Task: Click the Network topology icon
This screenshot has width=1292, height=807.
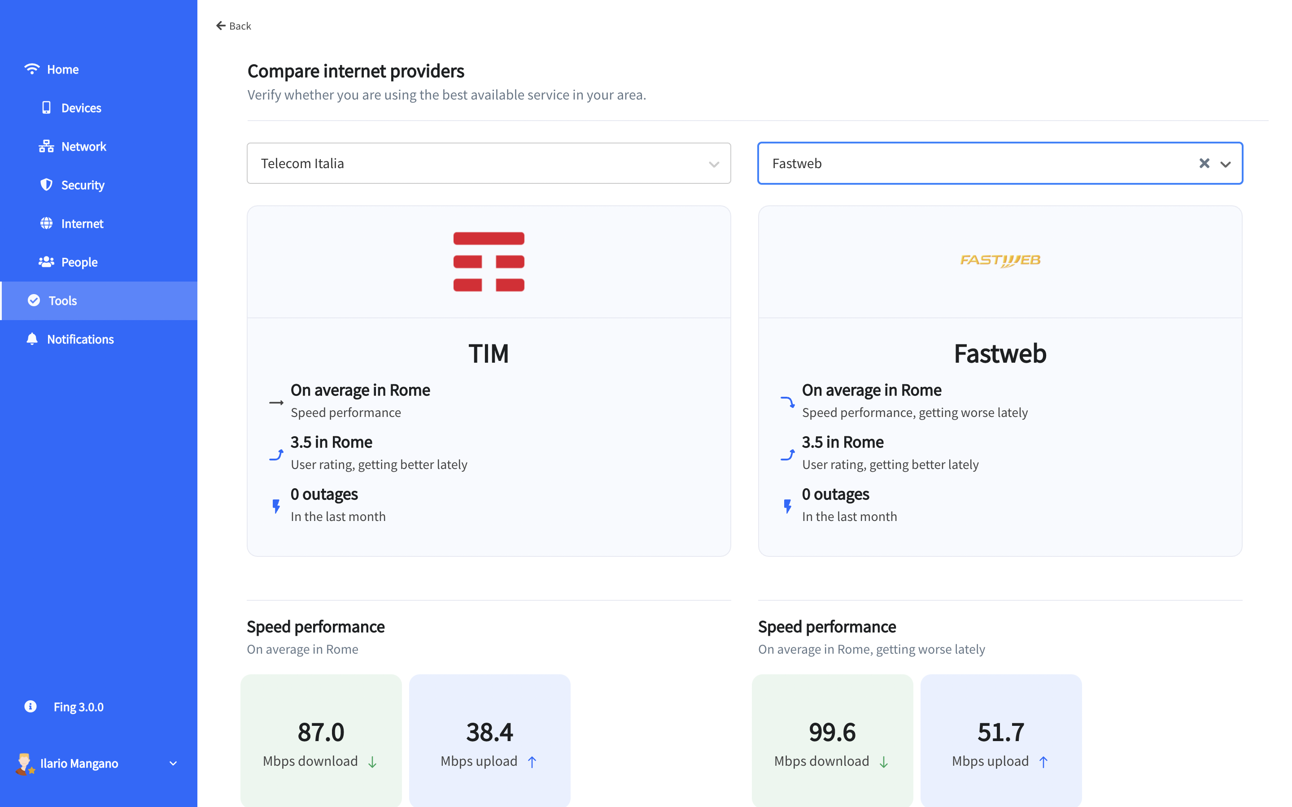Action: 47,146
